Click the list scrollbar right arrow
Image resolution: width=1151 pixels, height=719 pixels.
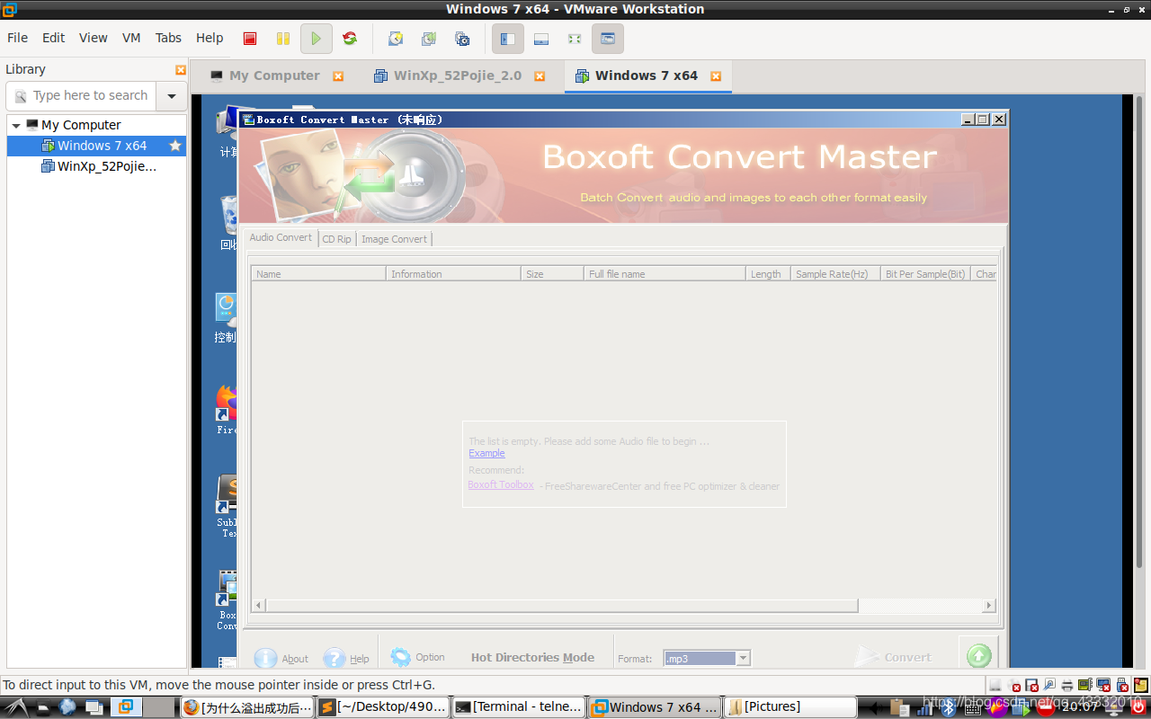[990, 606]
